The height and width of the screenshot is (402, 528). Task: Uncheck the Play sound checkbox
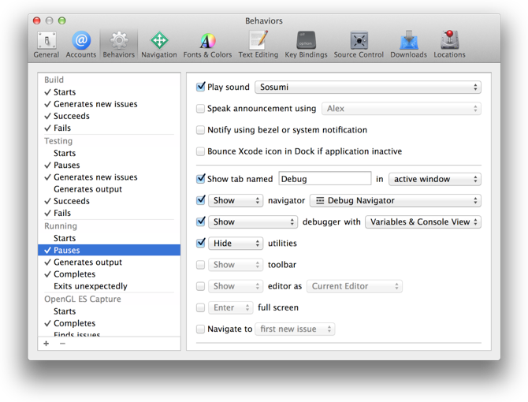(x=201, y=87)
